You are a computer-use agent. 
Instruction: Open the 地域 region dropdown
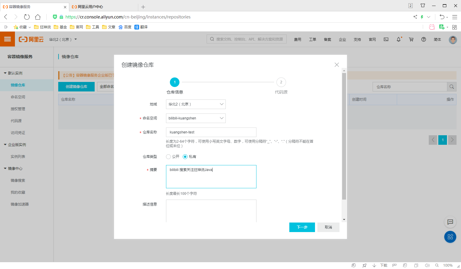pyautogui.click(x=196, y=104)
